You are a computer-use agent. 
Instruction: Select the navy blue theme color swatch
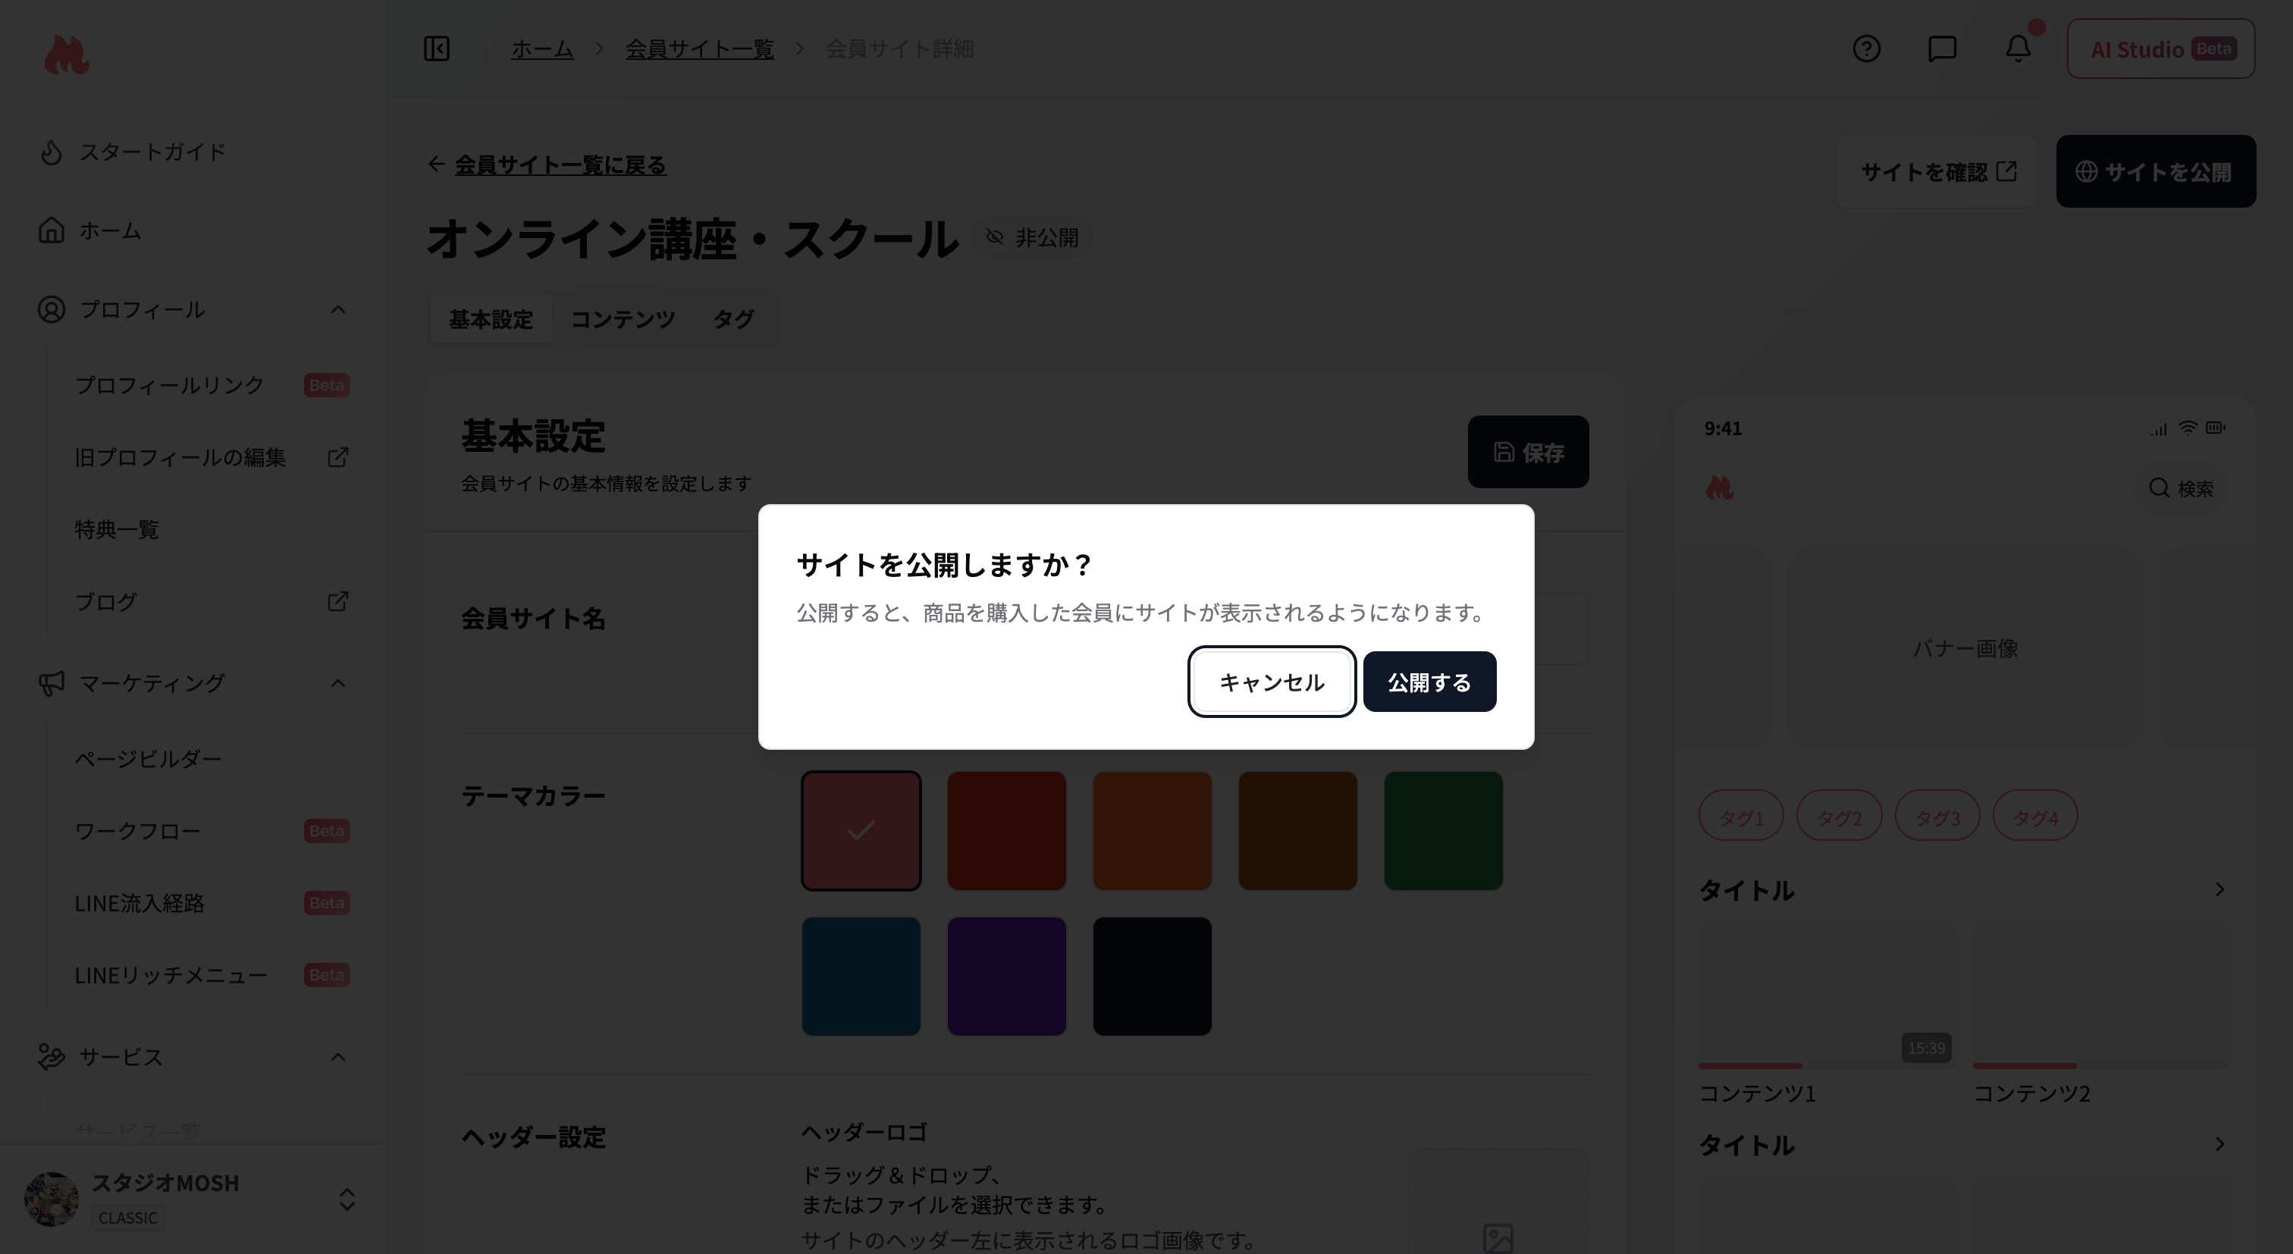point(861,977)
